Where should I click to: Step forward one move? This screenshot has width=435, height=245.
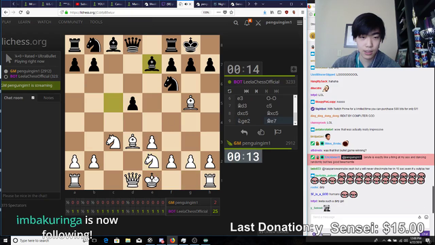pyautogui.click(x=266, y=91)
